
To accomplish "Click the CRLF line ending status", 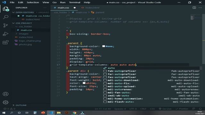I will point(143,109).
